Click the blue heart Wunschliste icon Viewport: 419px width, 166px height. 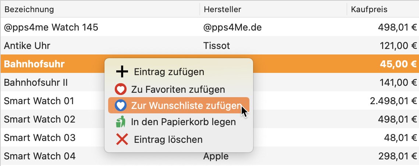click(x=121, y=106)
